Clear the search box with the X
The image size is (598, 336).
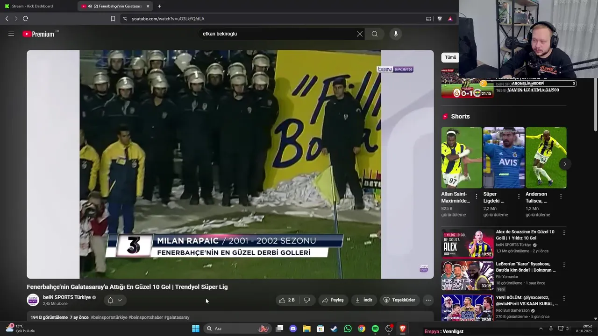coord(360,34)
